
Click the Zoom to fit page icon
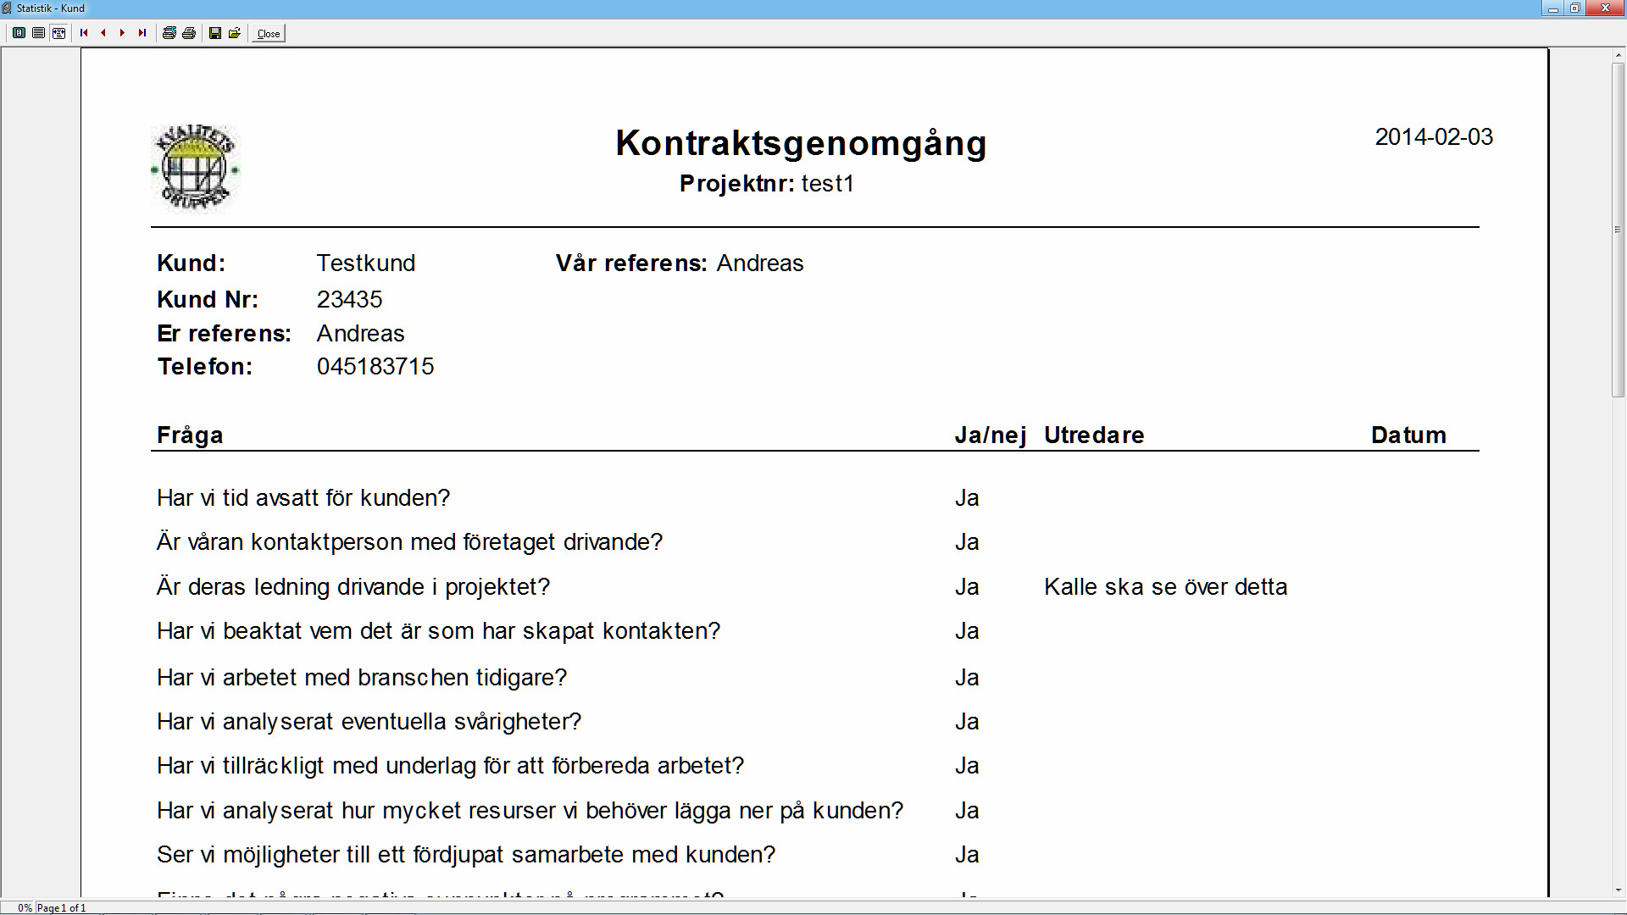tap(19, 33)
